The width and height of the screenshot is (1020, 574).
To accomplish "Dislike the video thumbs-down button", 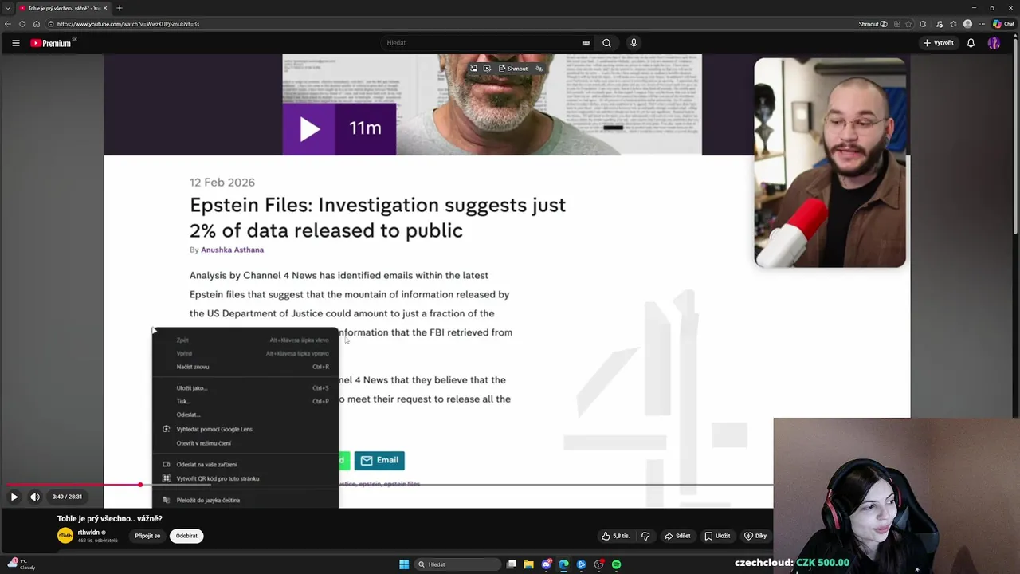I will pos(645,536).
